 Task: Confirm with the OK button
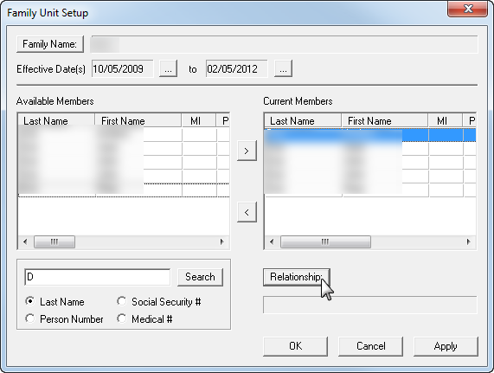[x=296, y=346]
